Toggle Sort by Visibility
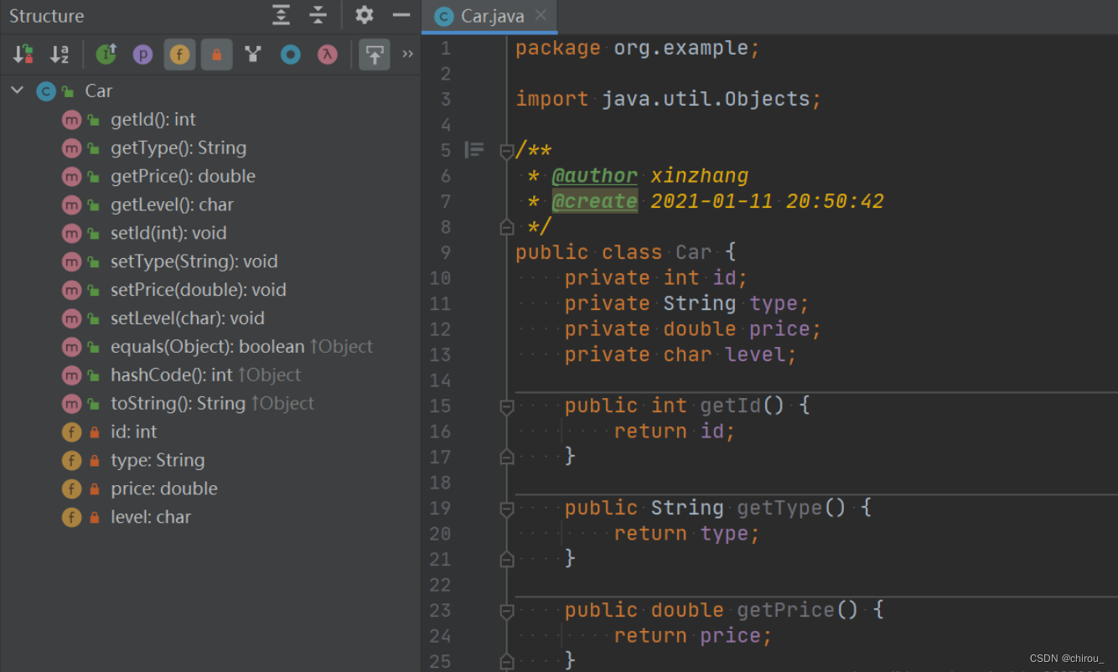This screenshot has height=672, width=1118. 23,54
